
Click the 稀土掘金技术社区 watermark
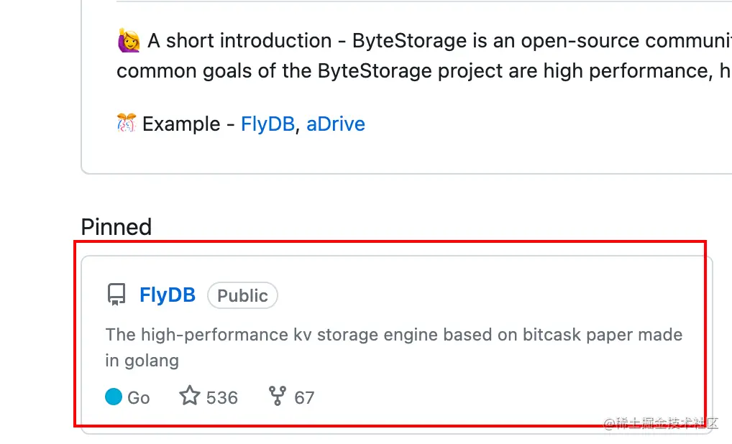(x=662, y=423)
